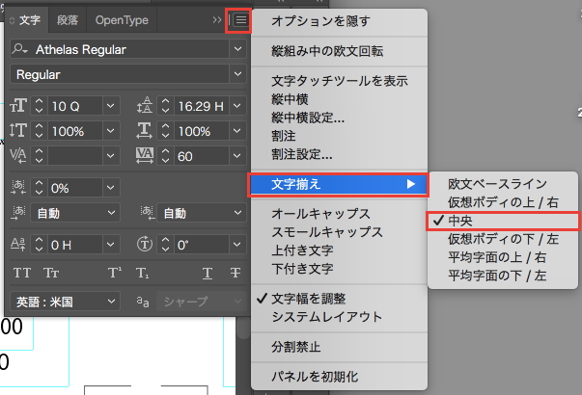Click the Small Caps Tr icon

(x=50, y=273)
